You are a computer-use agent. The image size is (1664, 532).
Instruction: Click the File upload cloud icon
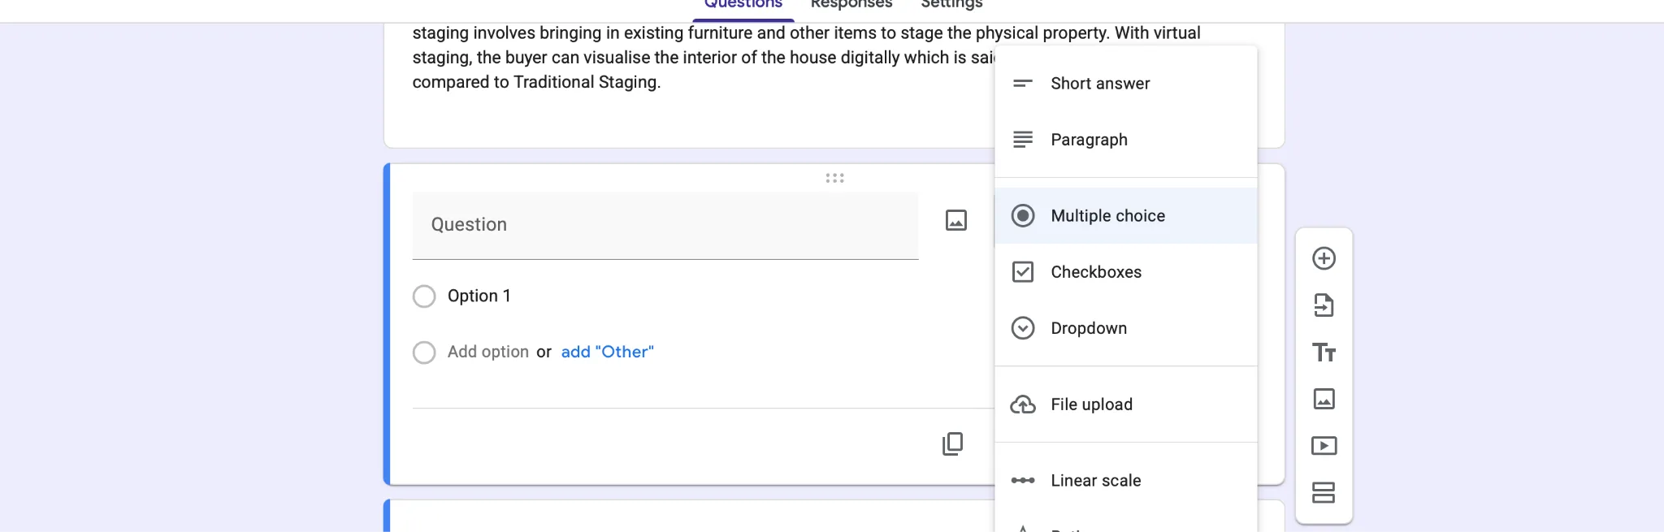(x=1023, y=404)
